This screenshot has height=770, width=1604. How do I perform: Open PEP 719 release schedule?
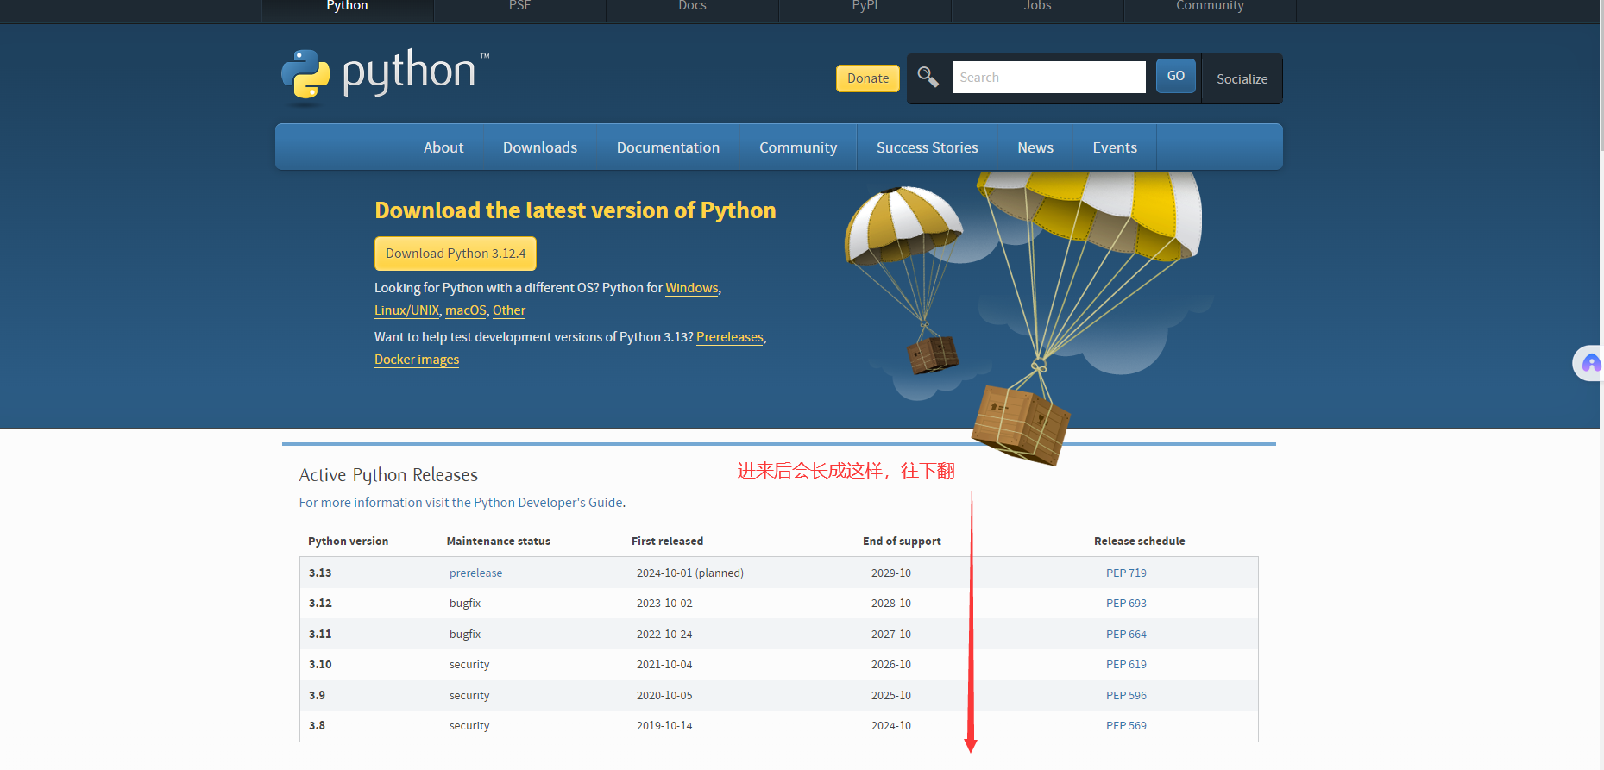pos(1126,573)
